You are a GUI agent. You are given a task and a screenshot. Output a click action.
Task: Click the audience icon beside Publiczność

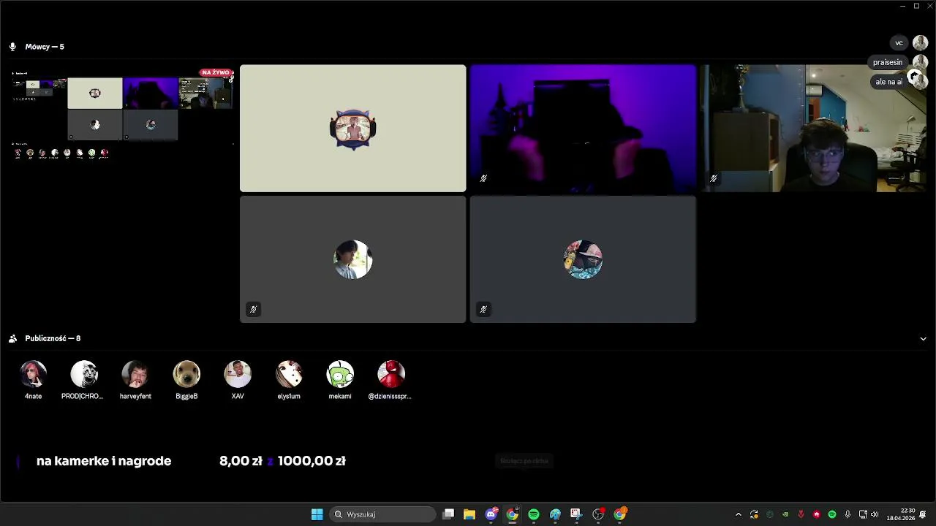pyautogui.click(x=12, y=339)
